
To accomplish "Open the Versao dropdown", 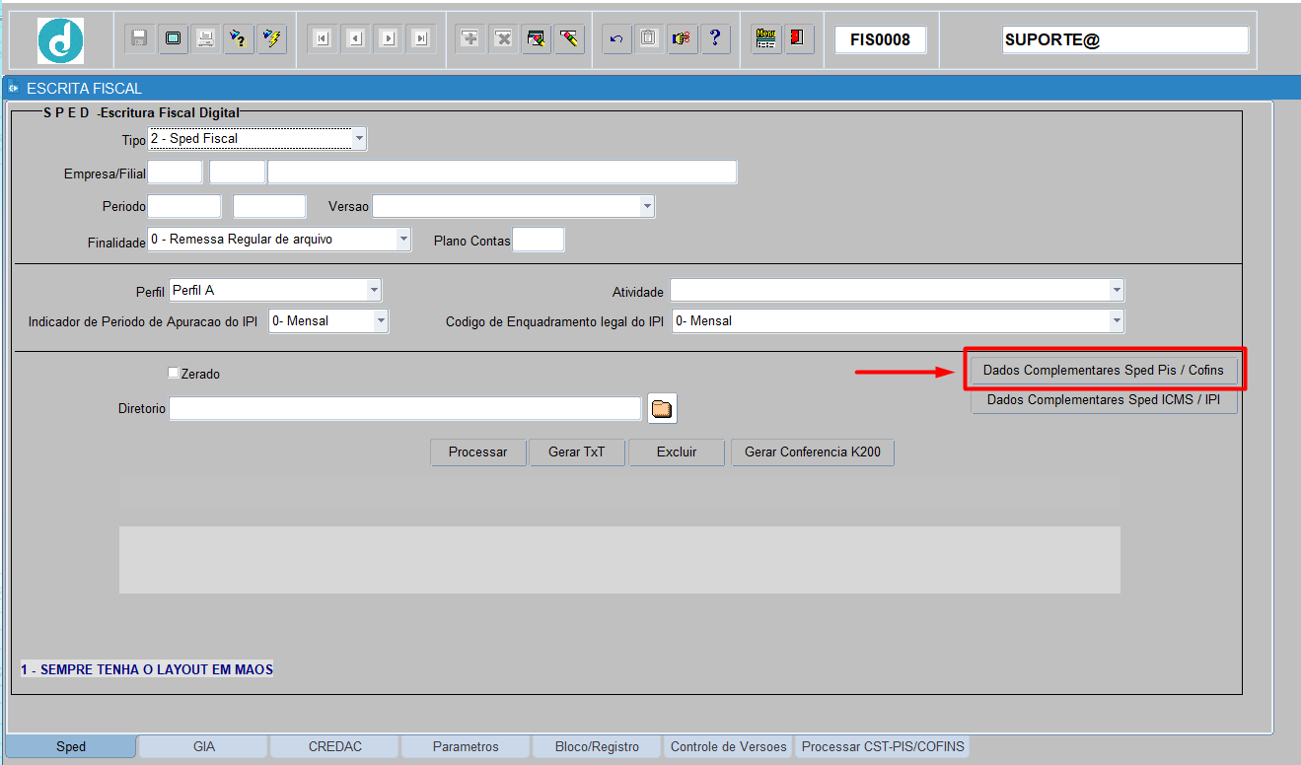I will point(647,206).
